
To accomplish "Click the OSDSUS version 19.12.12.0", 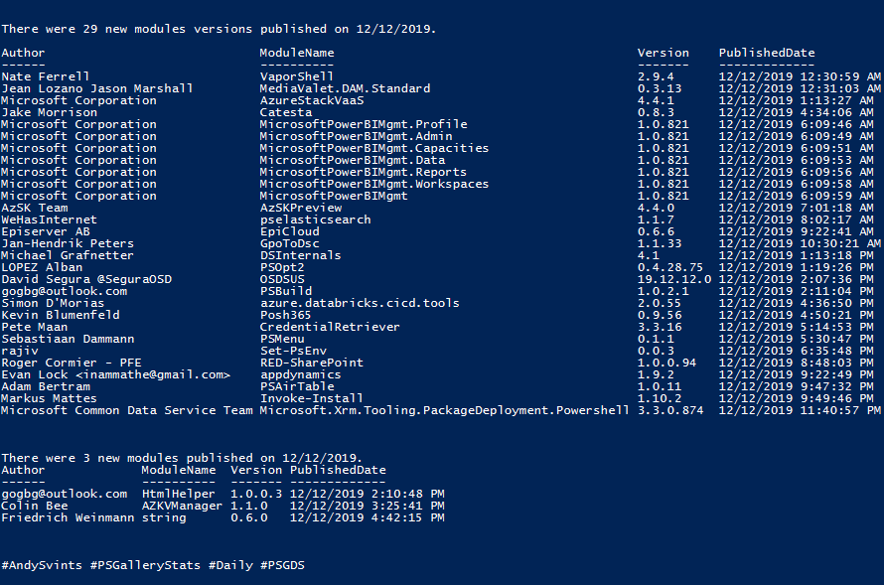I will [674, 279].
